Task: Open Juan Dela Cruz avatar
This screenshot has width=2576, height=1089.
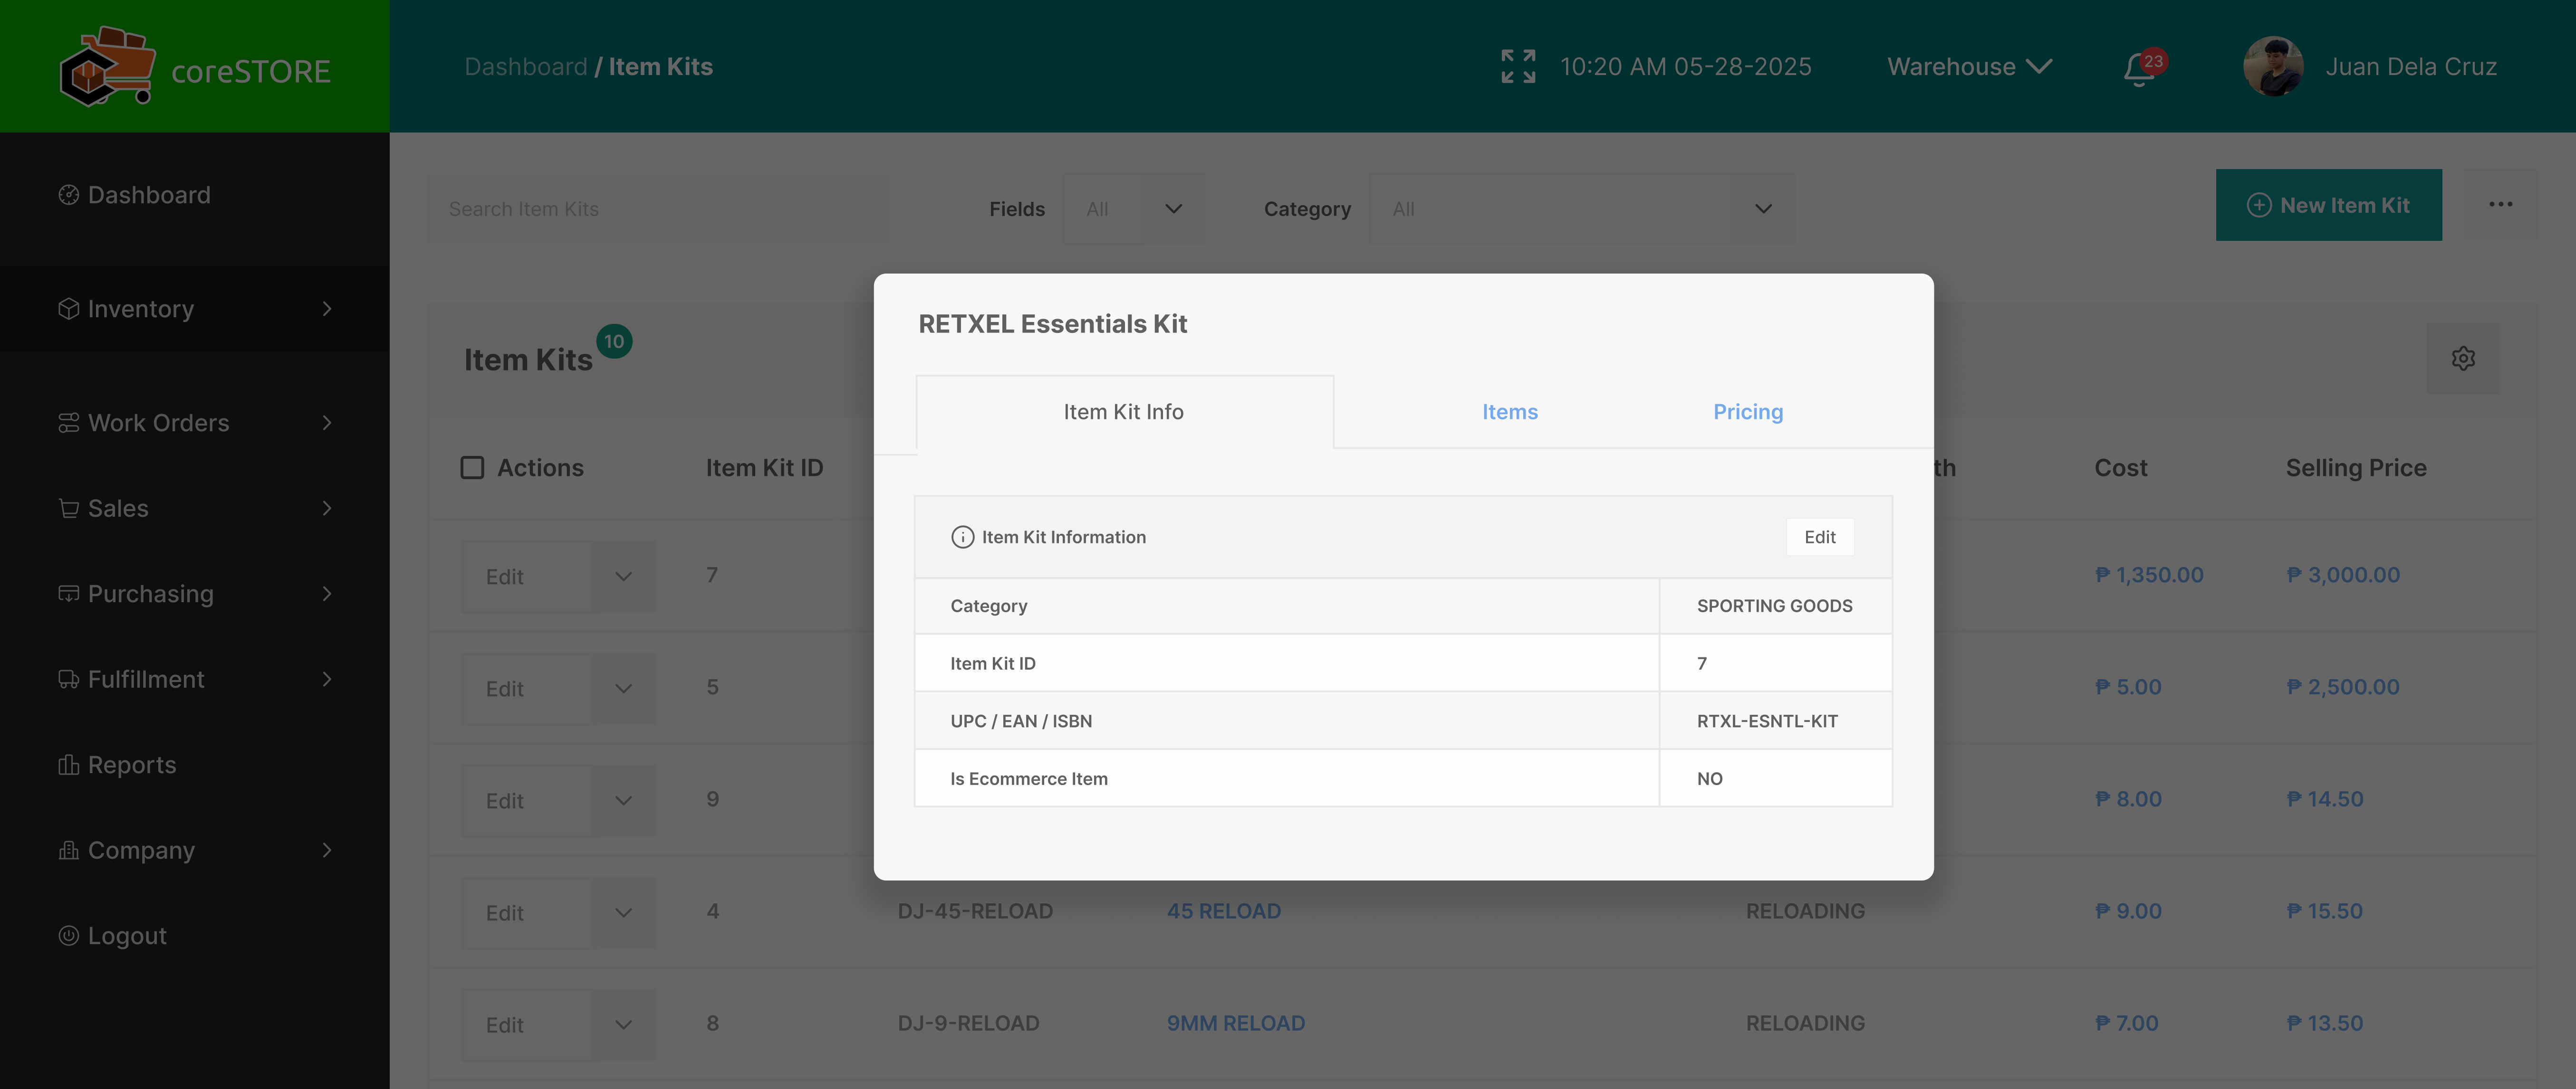Action: coord(2273,67)
